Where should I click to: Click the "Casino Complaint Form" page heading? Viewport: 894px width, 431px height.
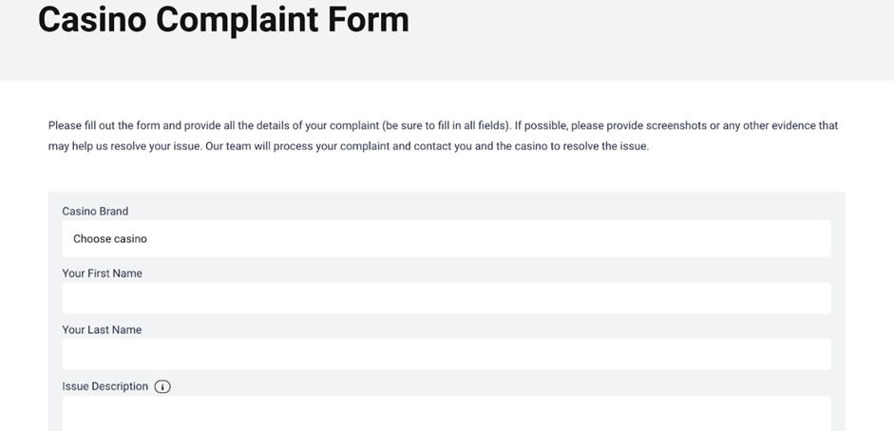(223, 19)
